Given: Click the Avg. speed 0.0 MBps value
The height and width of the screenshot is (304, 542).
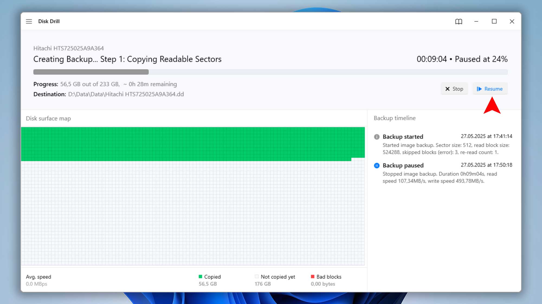Looking at the screenshot, I should pyautogui.click(x=37, y=284).
